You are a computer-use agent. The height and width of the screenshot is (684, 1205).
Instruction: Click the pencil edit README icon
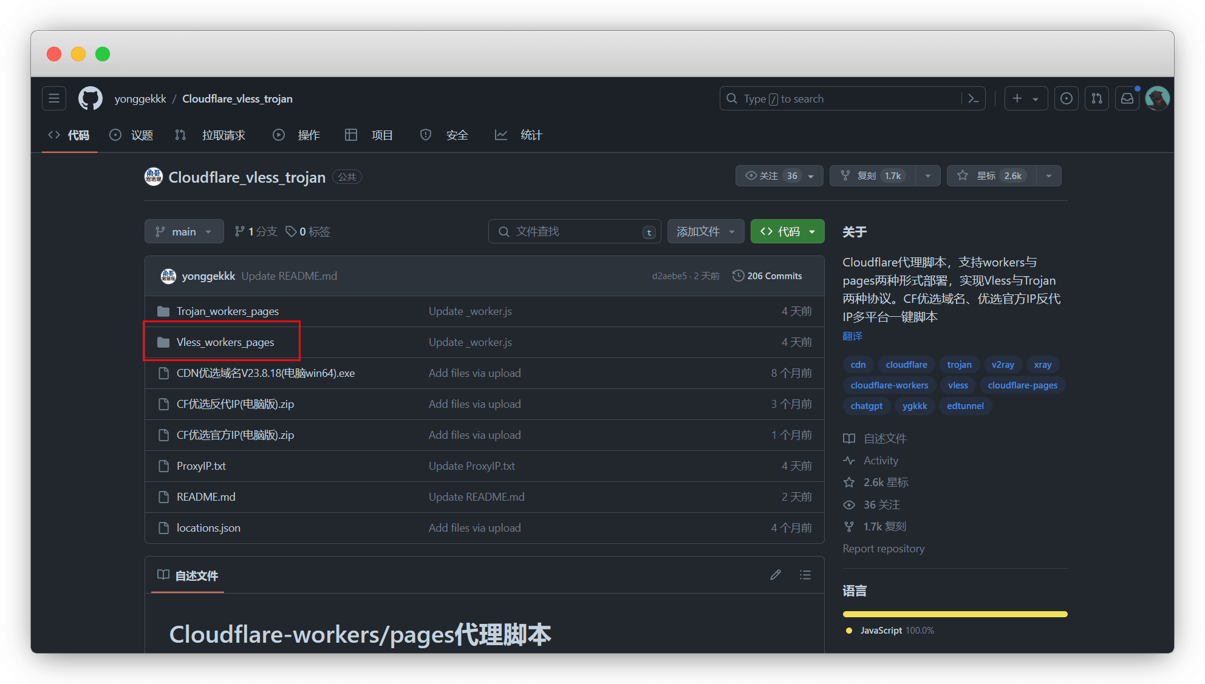(x=776, y=575)
